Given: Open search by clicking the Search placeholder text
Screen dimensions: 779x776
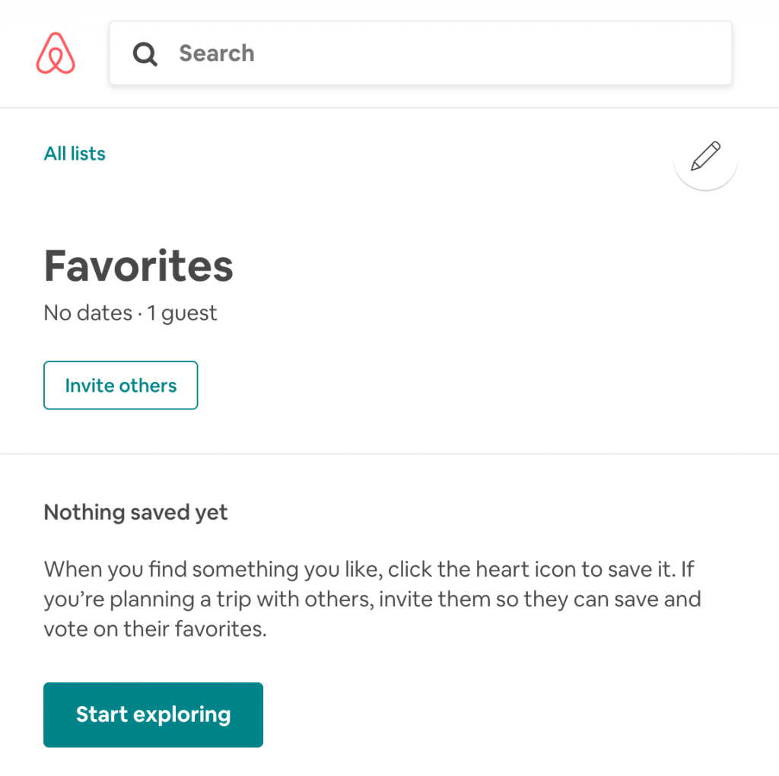Looking at the screenshot, I should 217,53.
